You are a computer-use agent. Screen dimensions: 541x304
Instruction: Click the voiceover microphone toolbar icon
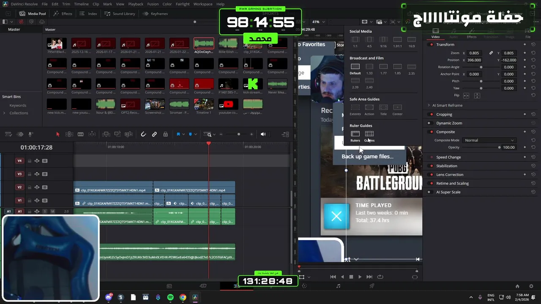31,134
